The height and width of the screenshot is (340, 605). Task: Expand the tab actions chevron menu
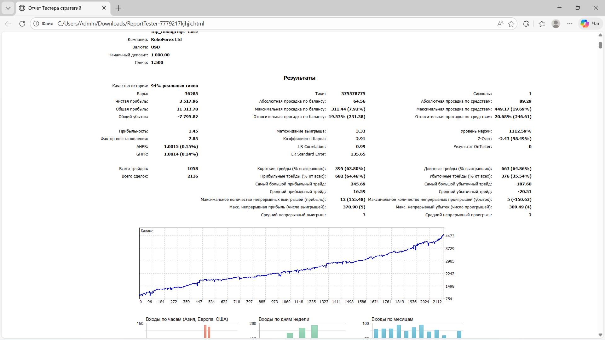8,8
